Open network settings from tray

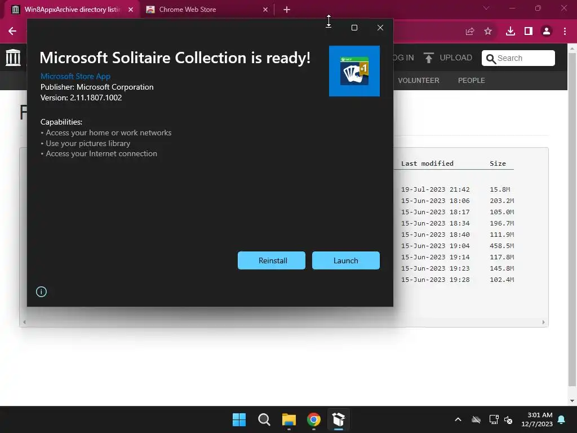(x=494, y=419)
